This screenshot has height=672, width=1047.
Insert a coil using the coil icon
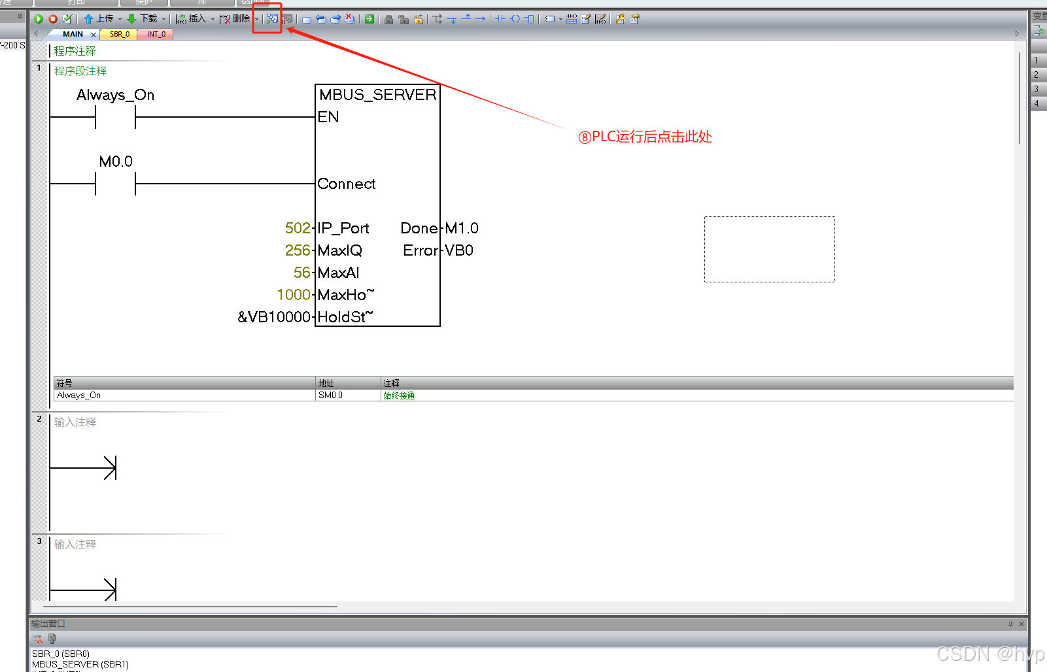click(x=515, y=19)
